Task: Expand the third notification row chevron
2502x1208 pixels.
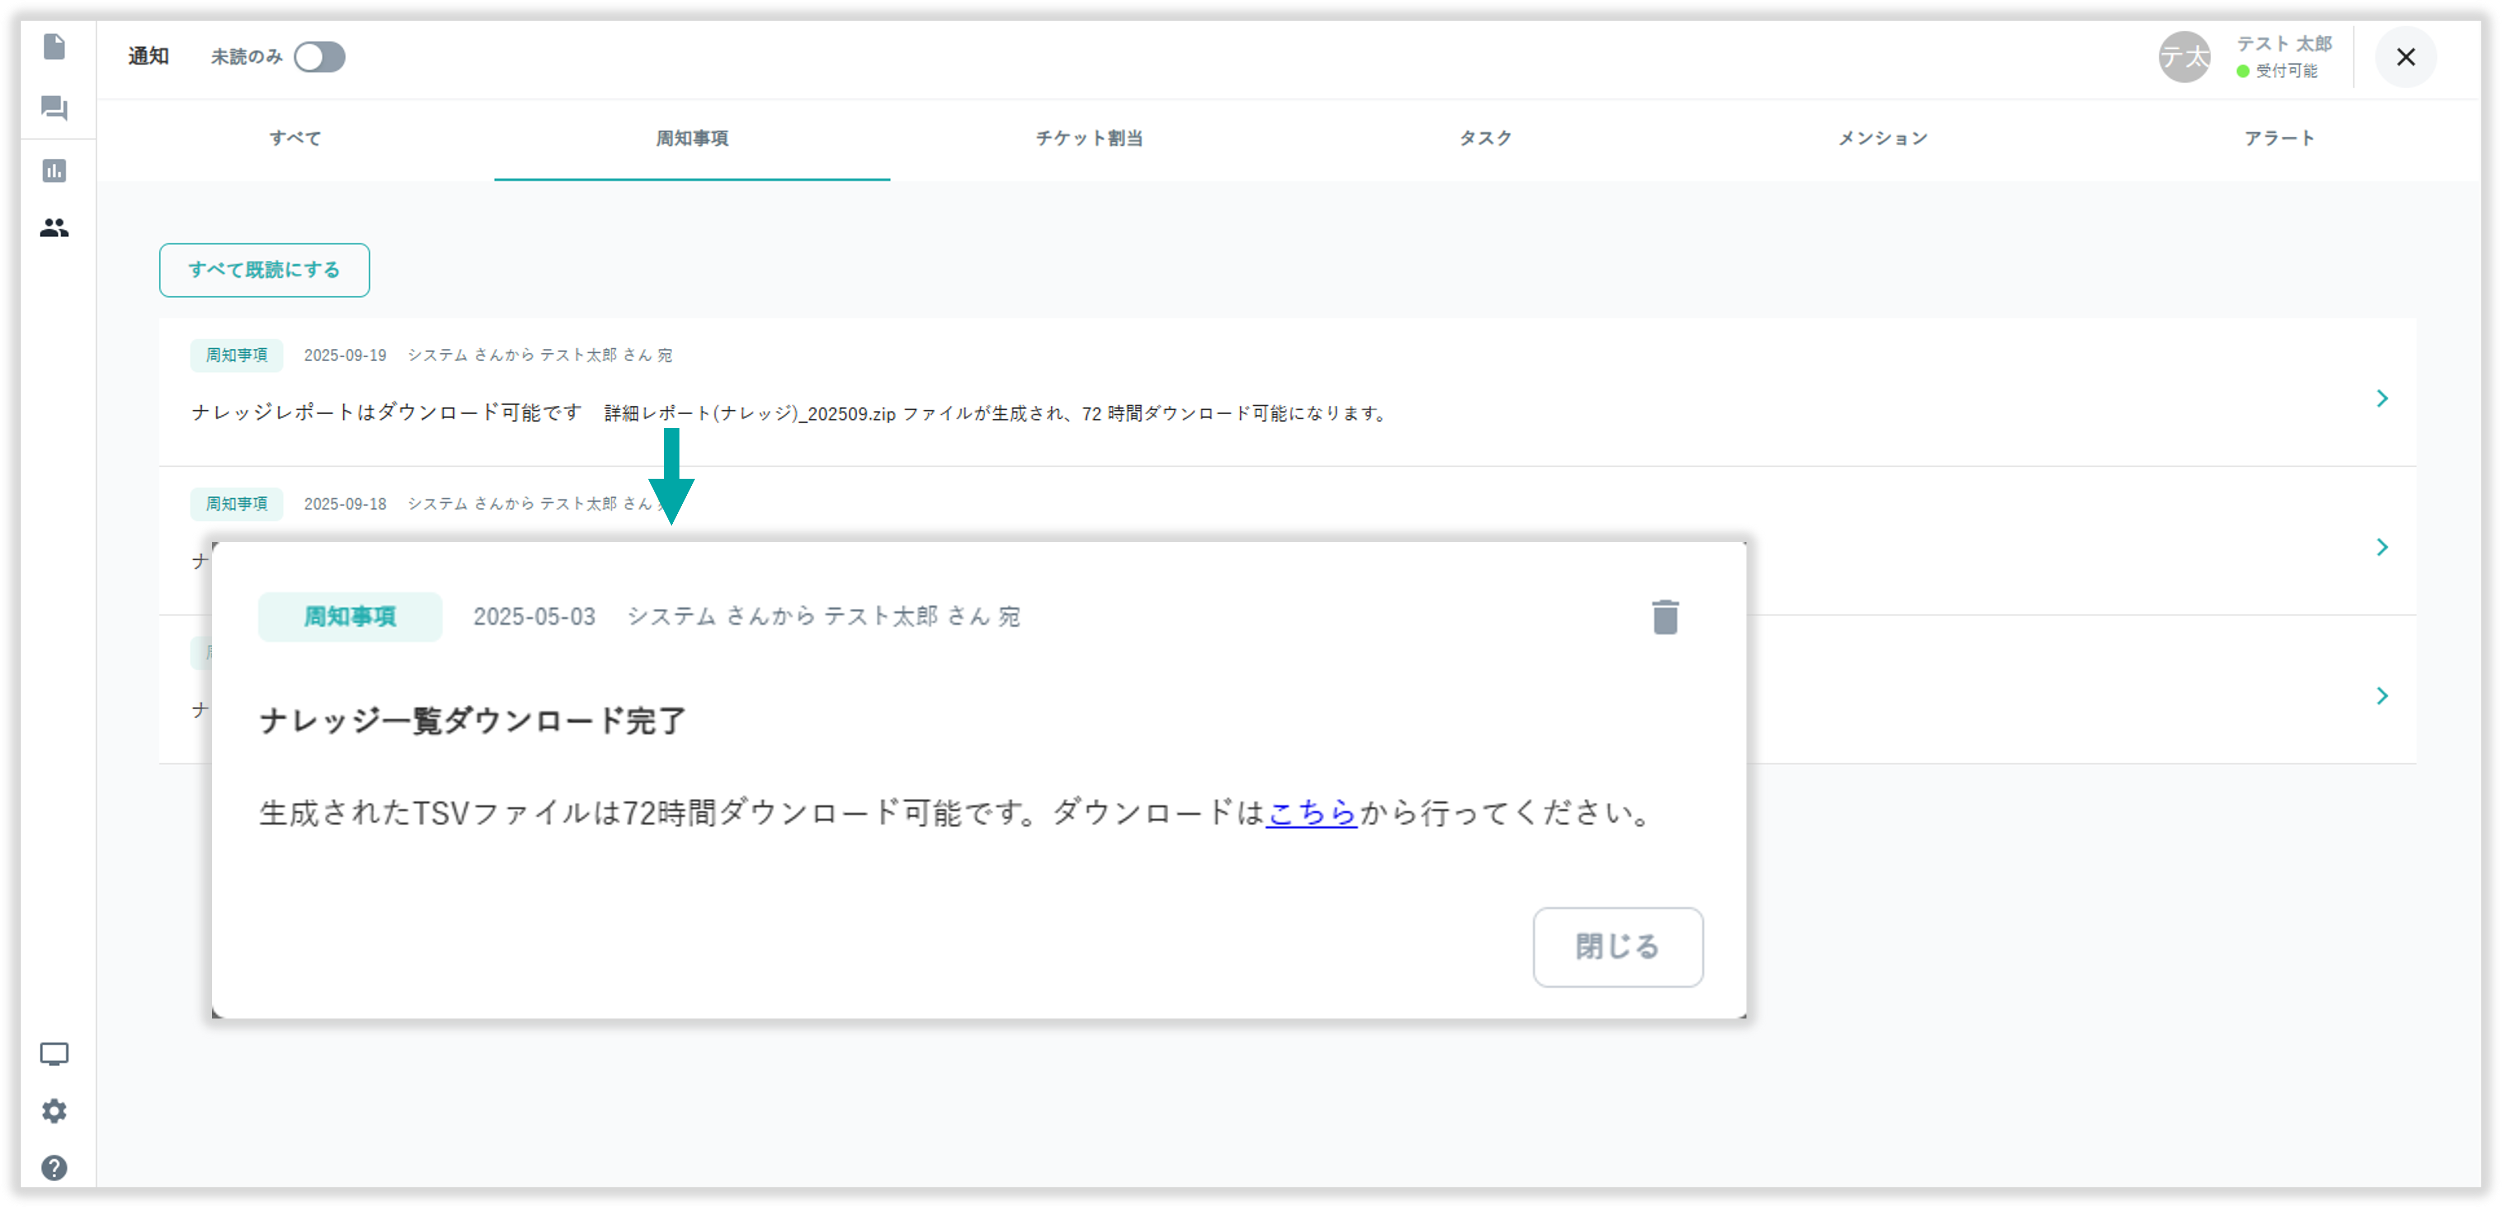Action: [2382, 695]
